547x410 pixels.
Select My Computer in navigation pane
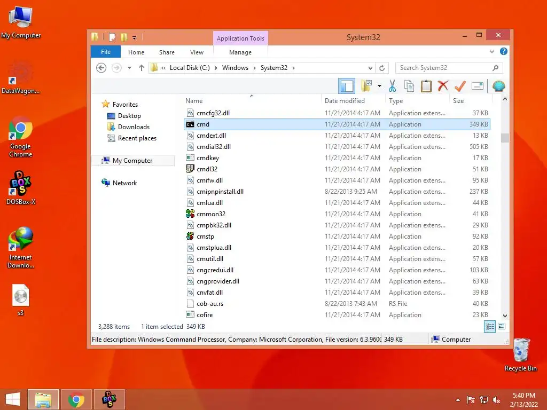pyautogui.click(x=132, y=160)
